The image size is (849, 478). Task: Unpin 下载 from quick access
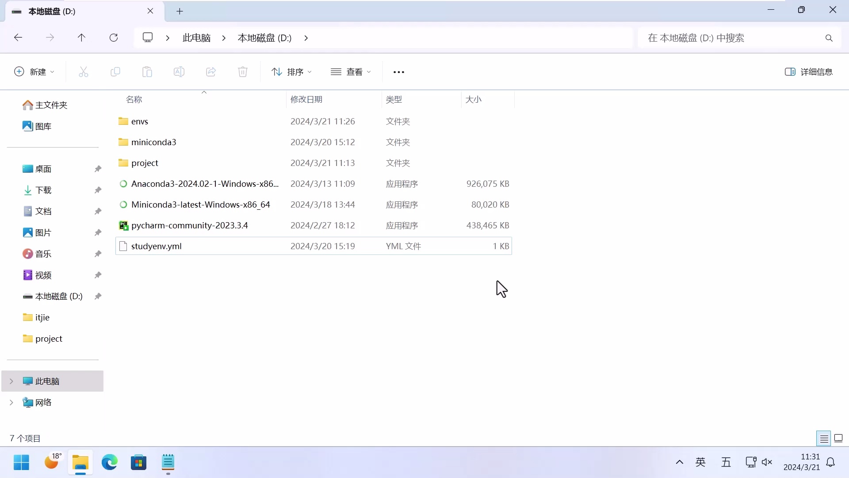point(98,190)
